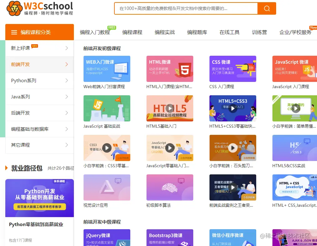Focus the course search input field
The width and height of the screenshot is (317, 246).
[x=186, y=8]
